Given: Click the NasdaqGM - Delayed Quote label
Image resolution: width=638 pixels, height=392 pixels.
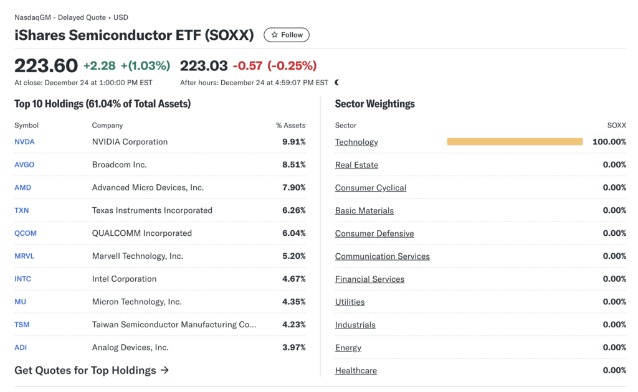Looking at the screenshot, I should point(60,17).
